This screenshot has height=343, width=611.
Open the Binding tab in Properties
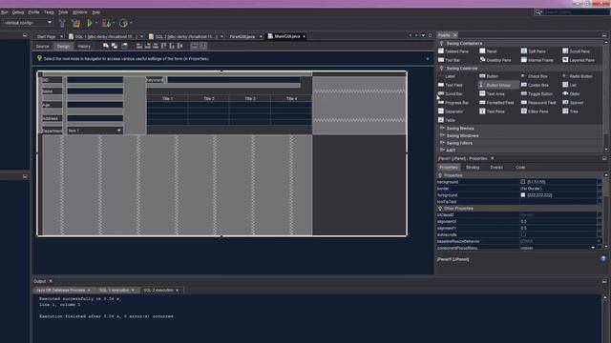[473, 168]
